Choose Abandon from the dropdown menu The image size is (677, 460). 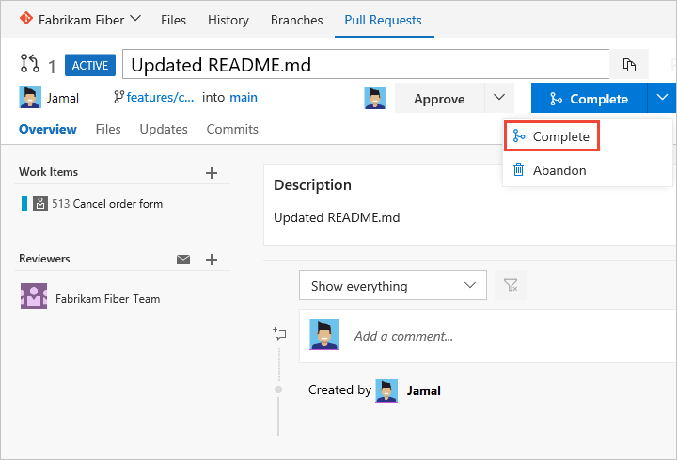tap(559, 170)
